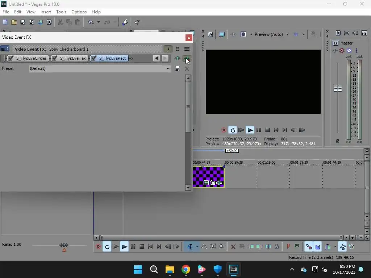371x278 pixels.
Task: Click the Master bus FX icon
Action: [334, 51]
